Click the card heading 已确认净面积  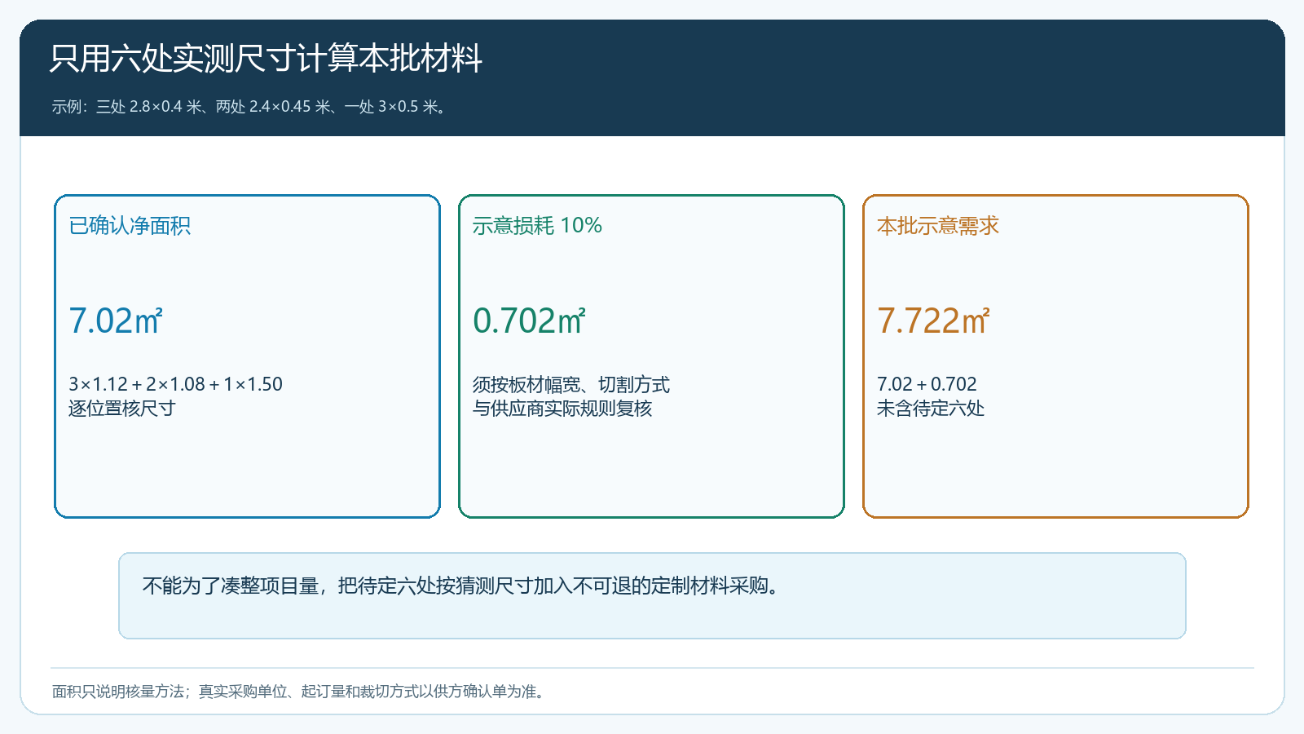[130, 226]
